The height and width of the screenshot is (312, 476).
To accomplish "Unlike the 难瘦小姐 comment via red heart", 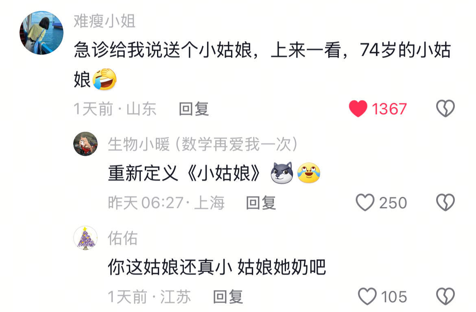I will point(358,109).
